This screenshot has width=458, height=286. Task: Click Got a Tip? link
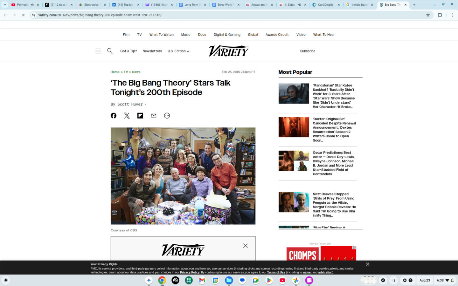pos(128,51)
